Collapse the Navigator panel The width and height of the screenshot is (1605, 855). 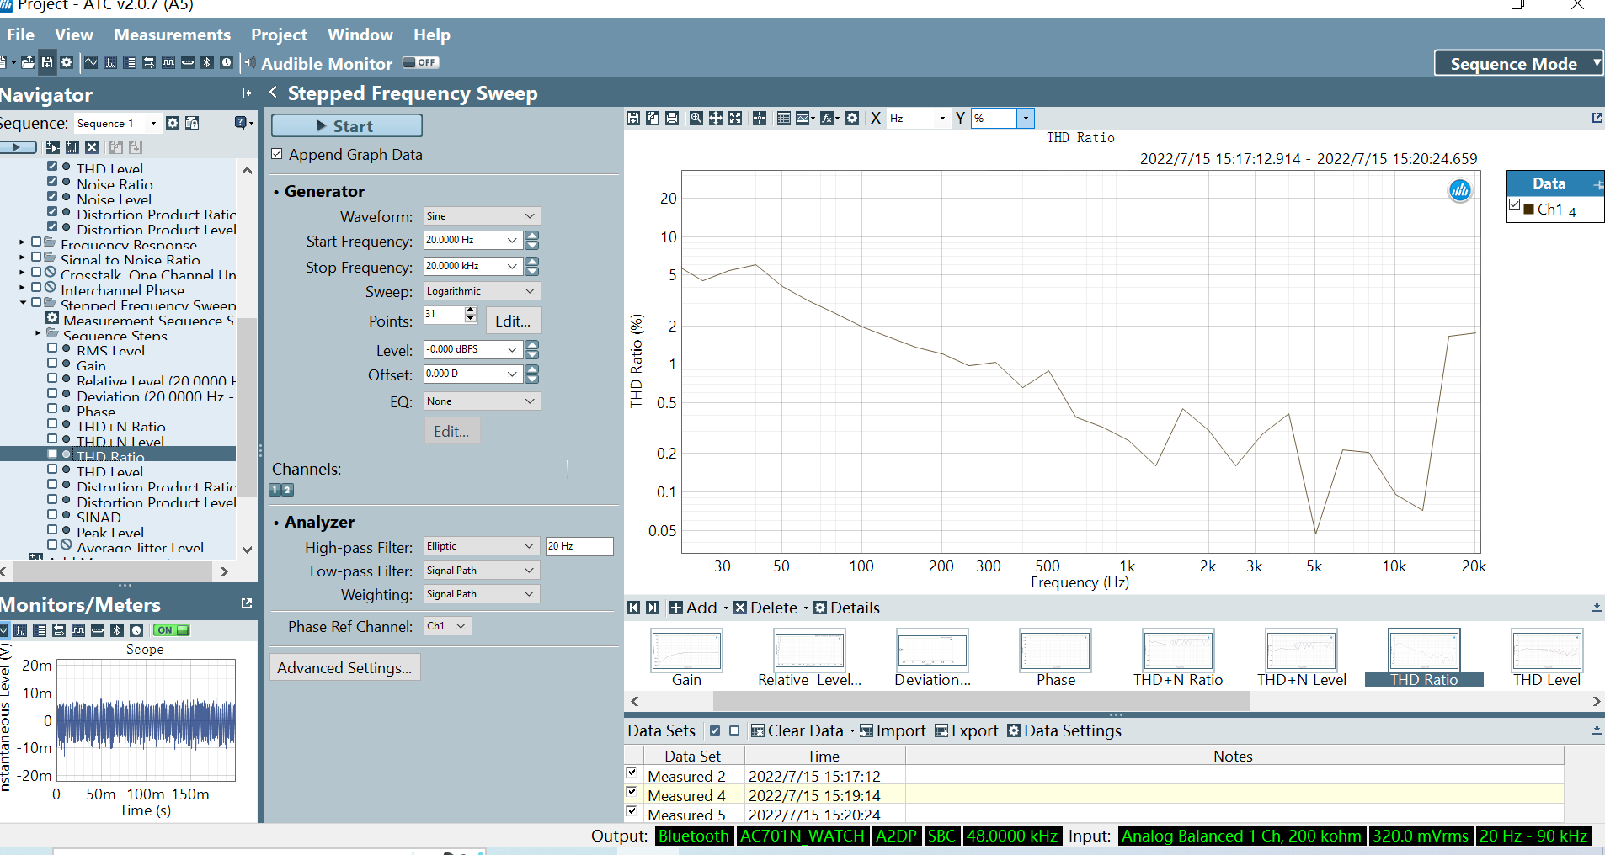pos(247,93)
